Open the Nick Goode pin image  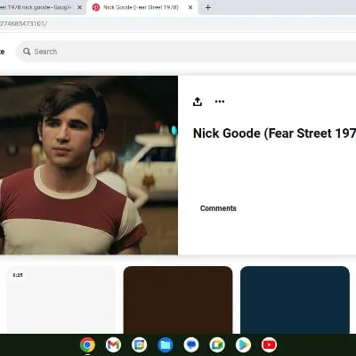coord(89,166)
